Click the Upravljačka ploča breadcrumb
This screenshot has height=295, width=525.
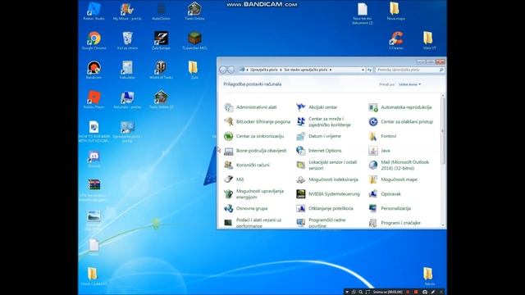(x=264, y=70)
